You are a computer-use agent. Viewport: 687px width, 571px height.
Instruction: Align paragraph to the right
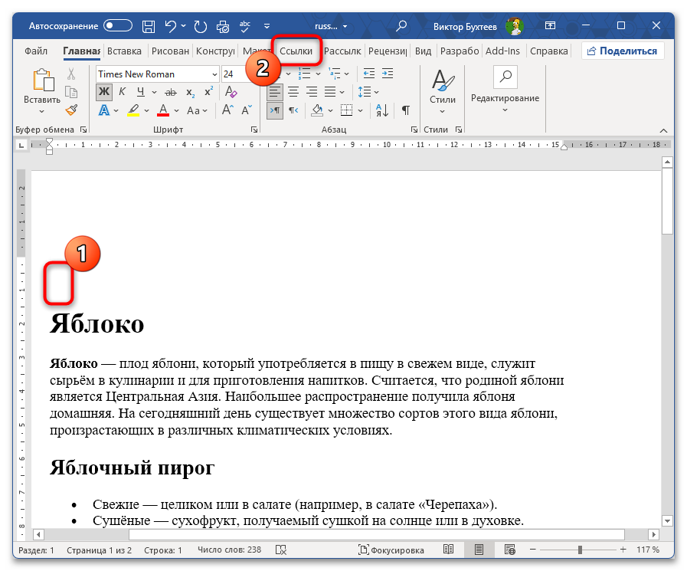pos(312,92)
